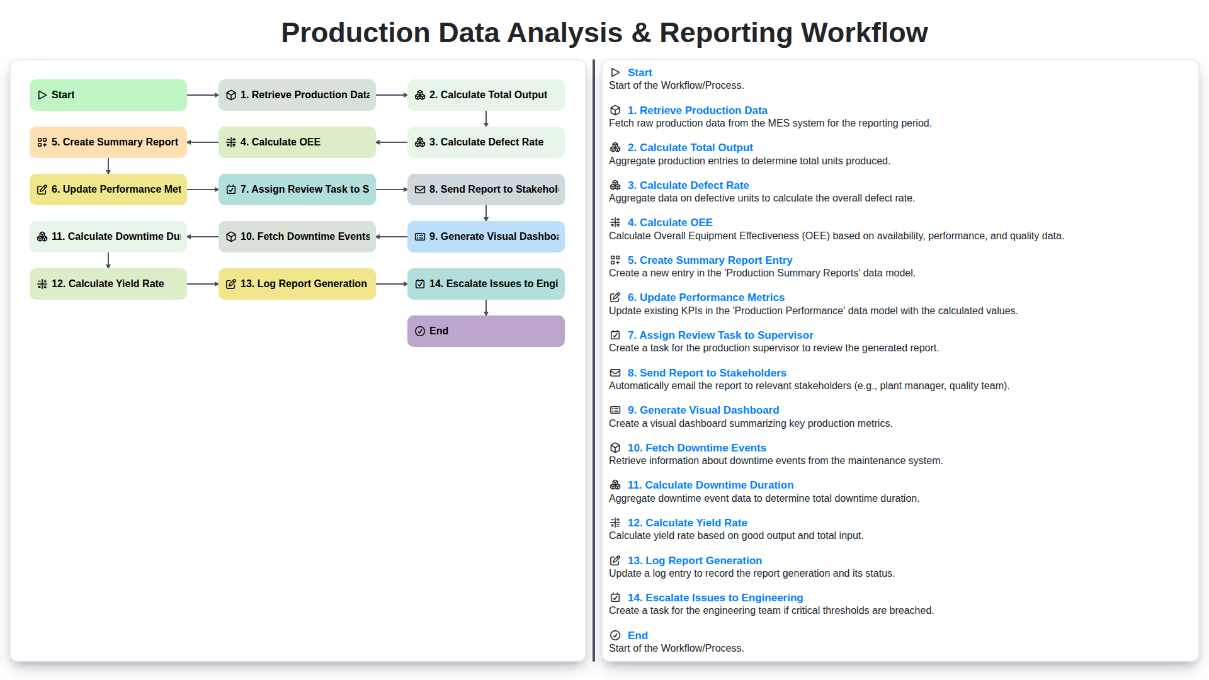Open the Start link in the sidebar
Image resolution: width=1209 pixels, height=680 pixels.
(640, 72)
